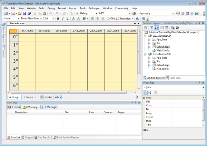Toggle the 0 Warnings filter button
This screenshot has height=146, width=207.
click(30, 107)
